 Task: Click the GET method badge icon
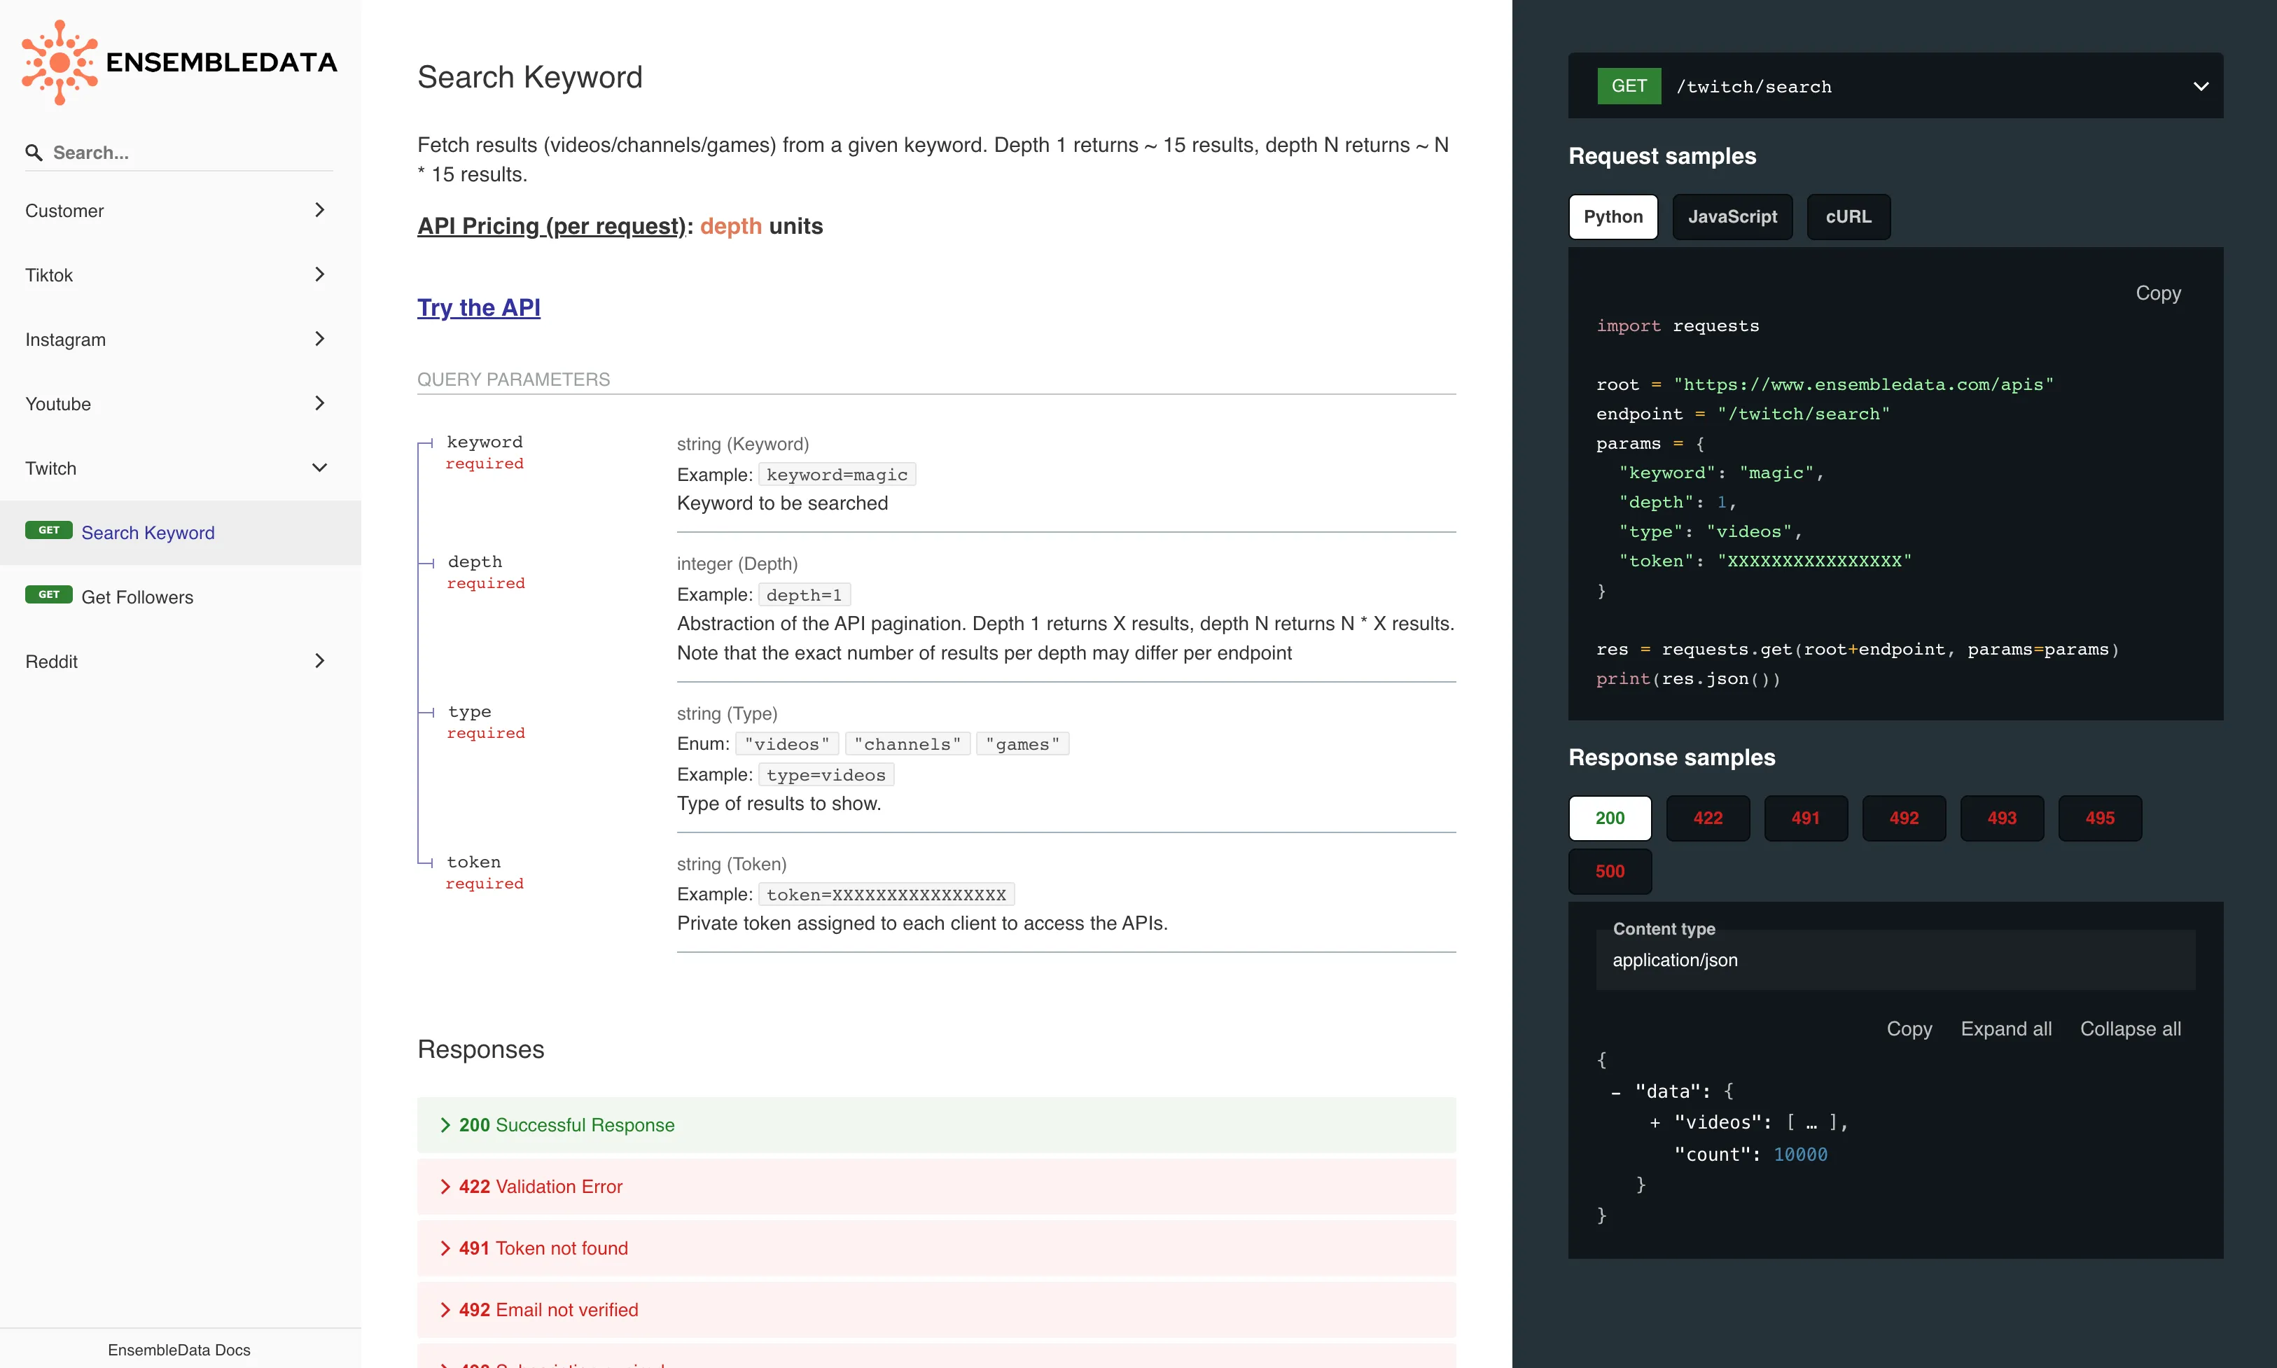click(1628, 86)
